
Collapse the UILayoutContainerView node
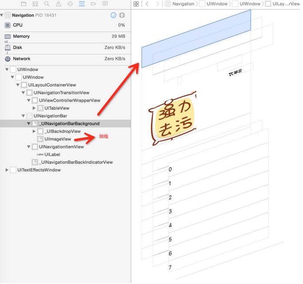click(x=18, y=85)
